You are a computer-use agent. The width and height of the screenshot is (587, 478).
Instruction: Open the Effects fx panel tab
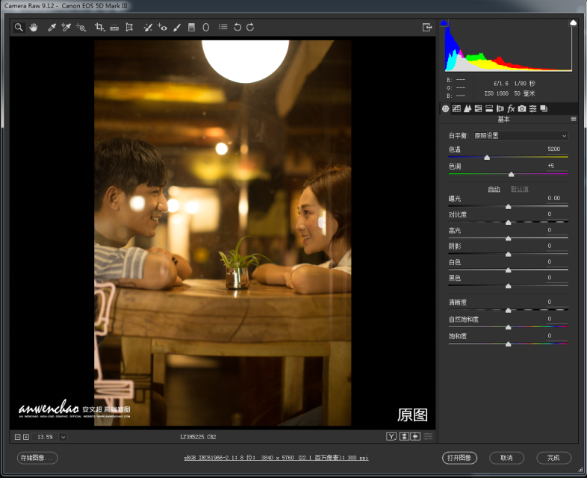tap(511, 108)
